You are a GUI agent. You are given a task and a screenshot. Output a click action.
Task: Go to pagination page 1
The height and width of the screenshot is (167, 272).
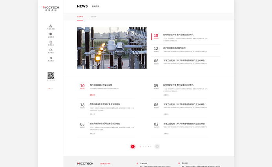coord(140,147)
